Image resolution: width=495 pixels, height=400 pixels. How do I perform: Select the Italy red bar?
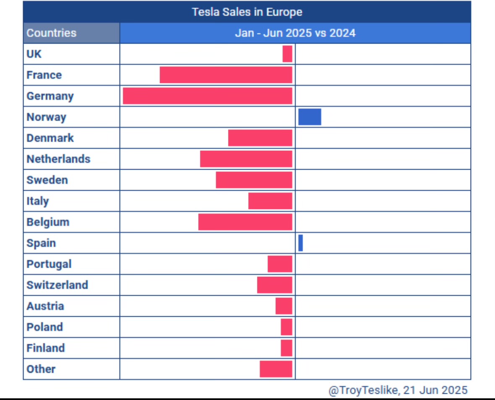[x=270, y=201]
